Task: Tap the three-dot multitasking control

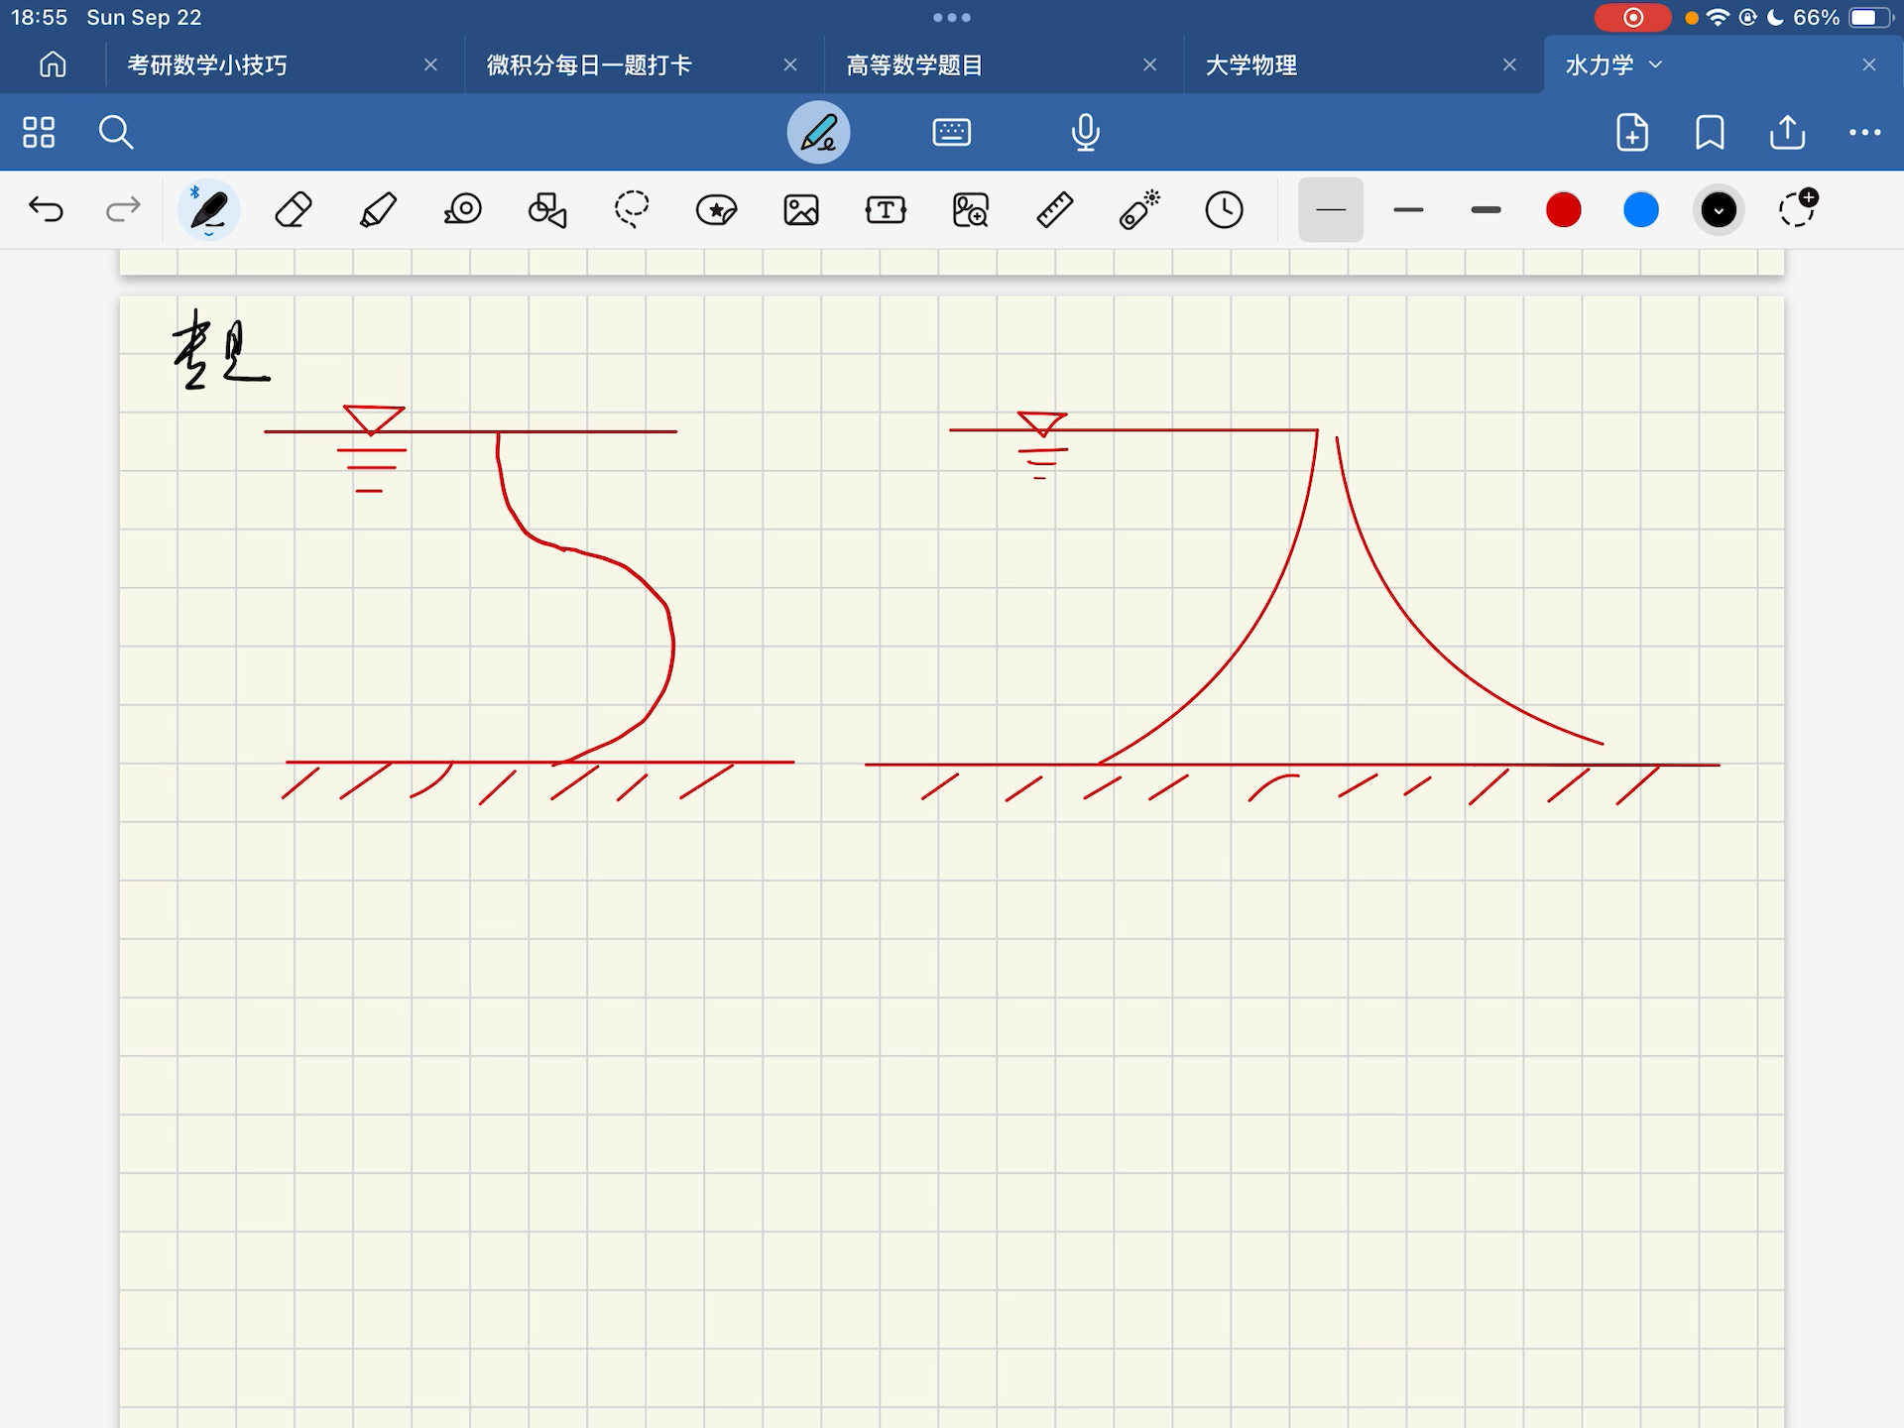Action: click(952, 18)
